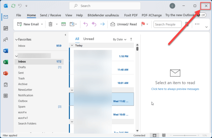The width and height of the screenshot is (212, 138).
Task: Open the Calendar view in sidebar
Action: pyautogui.click(x=6, y=28)
